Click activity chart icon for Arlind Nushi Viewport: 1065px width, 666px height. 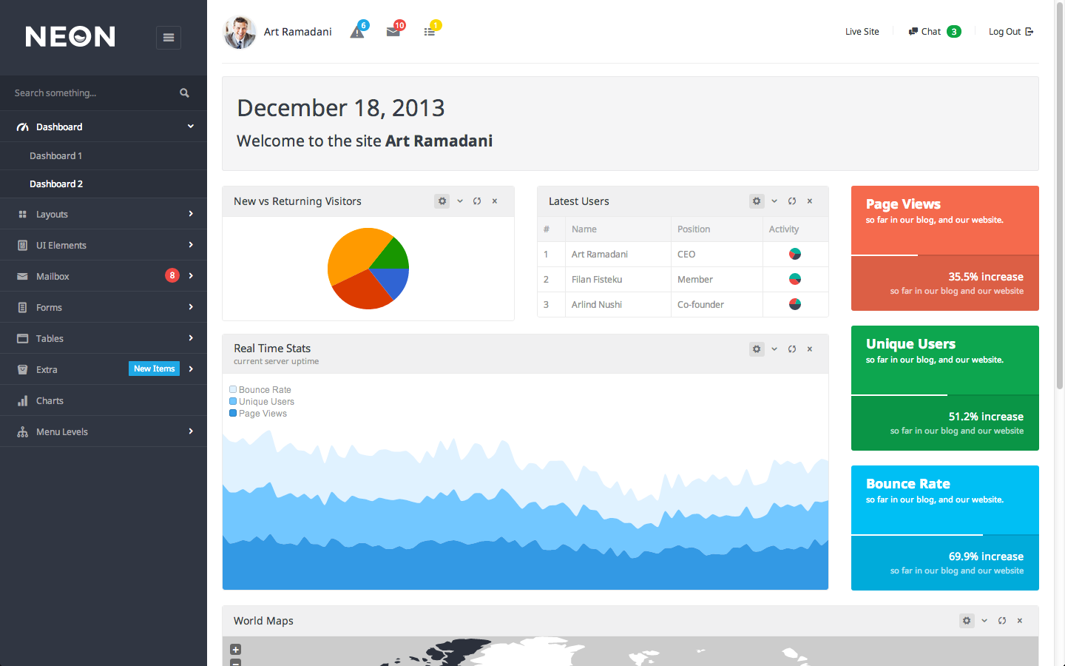point(795,304)
